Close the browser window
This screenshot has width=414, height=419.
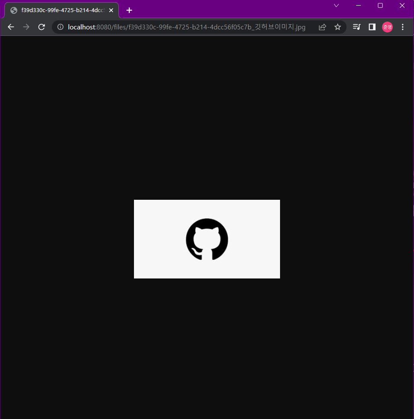402,6
